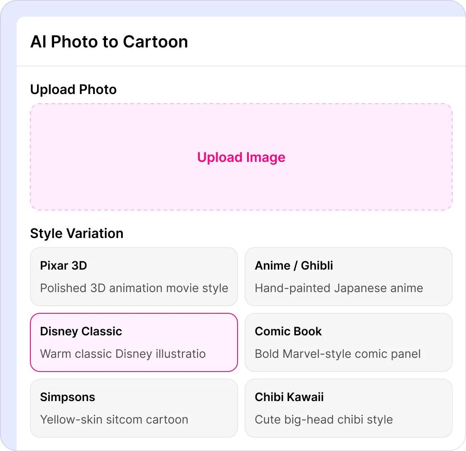
Task: Click the Style Variation section label
Action: pos(77,233)
